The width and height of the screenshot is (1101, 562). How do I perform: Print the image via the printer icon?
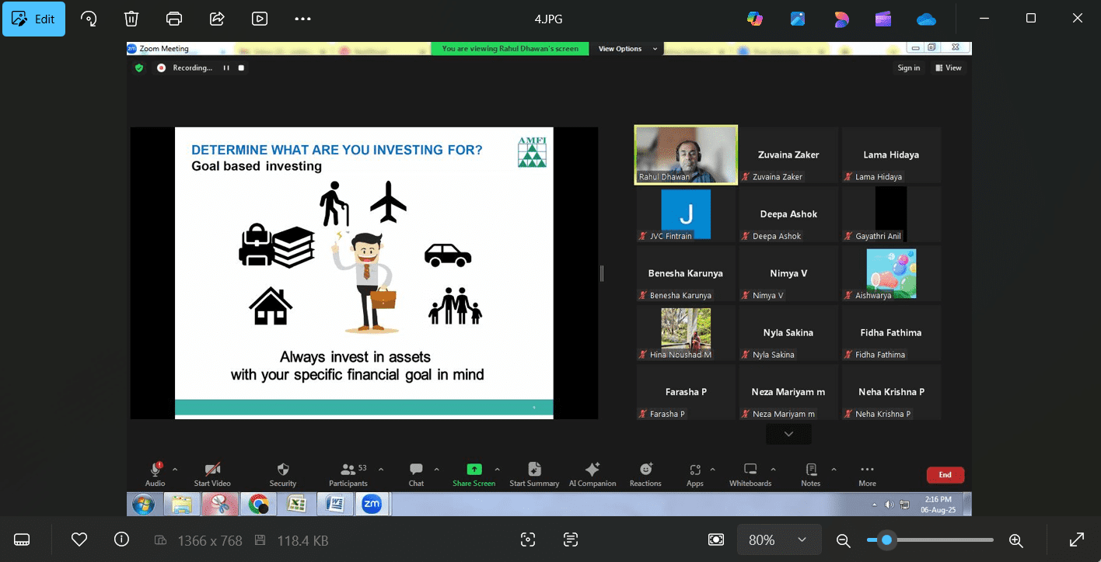(x=174, y=19)
